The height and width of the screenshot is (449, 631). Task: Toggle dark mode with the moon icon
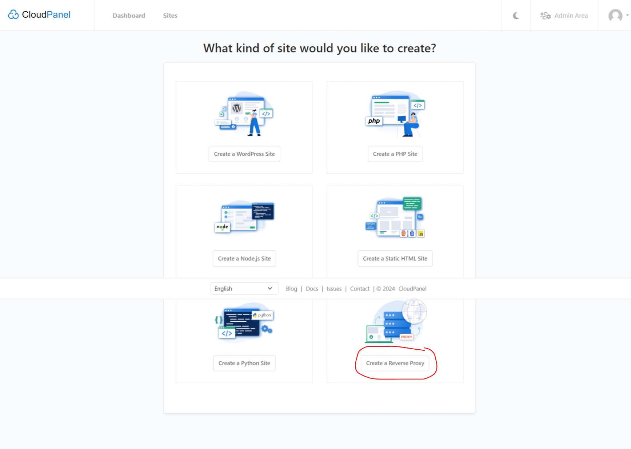click(x=516, y=16)
